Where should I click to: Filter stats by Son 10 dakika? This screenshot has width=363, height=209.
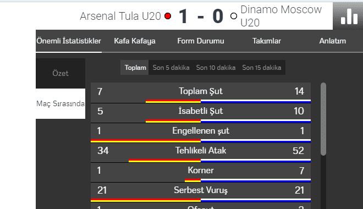tap(216, 68)
